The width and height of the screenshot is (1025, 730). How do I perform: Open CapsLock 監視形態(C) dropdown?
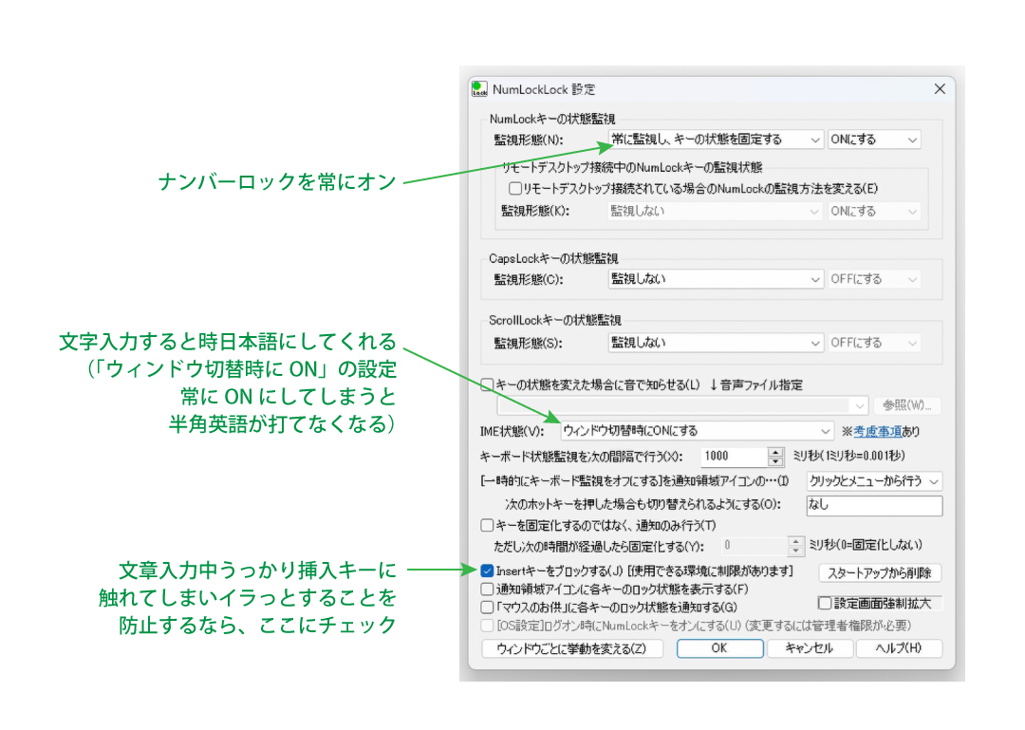716,279
